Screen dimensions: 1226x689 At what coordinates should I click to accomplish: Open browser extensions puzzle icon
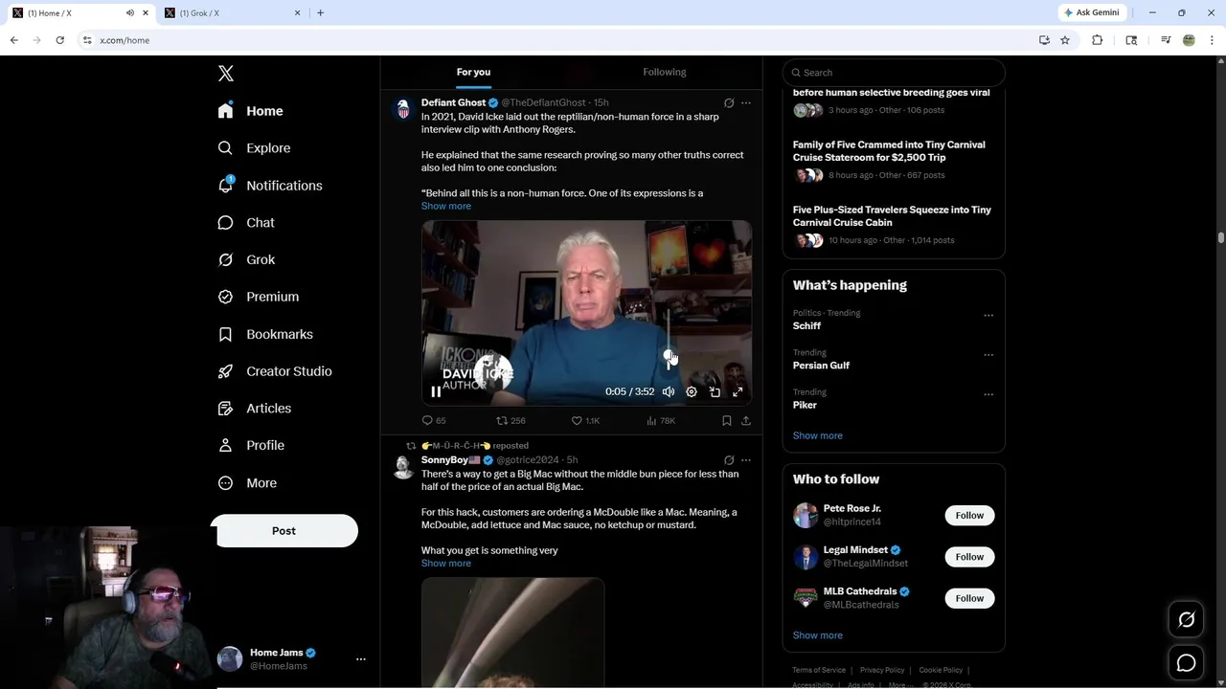pos(1098,40)
